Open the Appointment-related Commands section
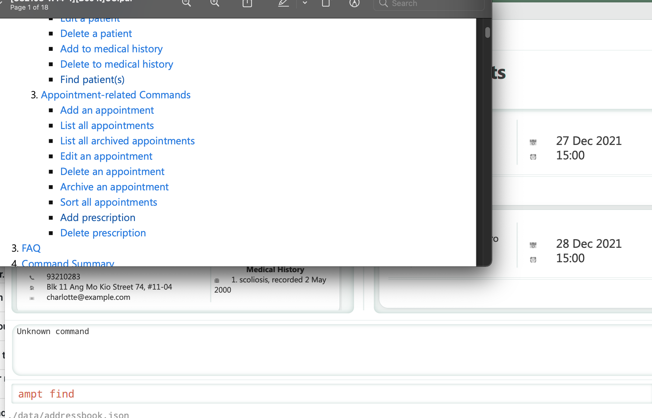The width and height of the screenshot is (652, 418). (x=116, y=94)
